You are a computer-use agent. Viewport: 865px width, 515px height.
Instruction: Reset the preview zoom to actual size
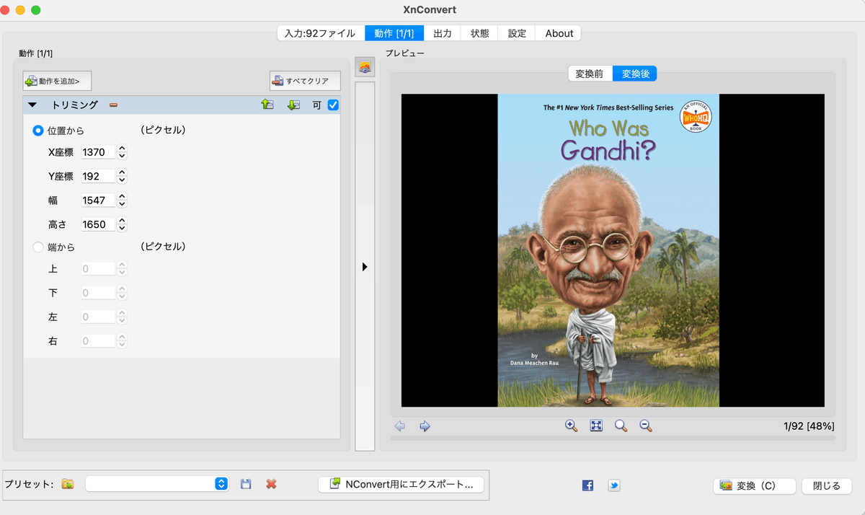pyautogui.click(x=621, y=426)
